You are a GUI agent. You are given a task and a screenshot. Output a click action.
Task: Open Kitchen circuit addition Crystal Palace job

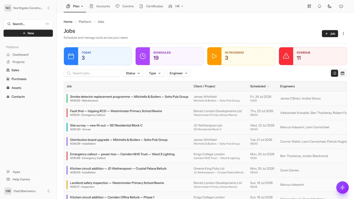coord(118,169)
